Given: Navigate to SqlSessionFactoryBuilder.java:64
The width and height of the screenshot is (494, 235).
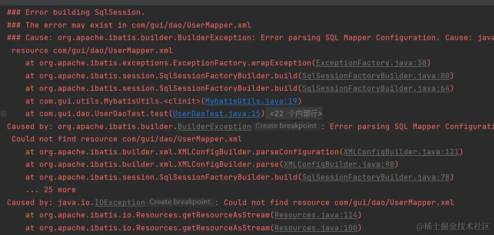Looking at the screenshot, I should [x=375, y=88].
